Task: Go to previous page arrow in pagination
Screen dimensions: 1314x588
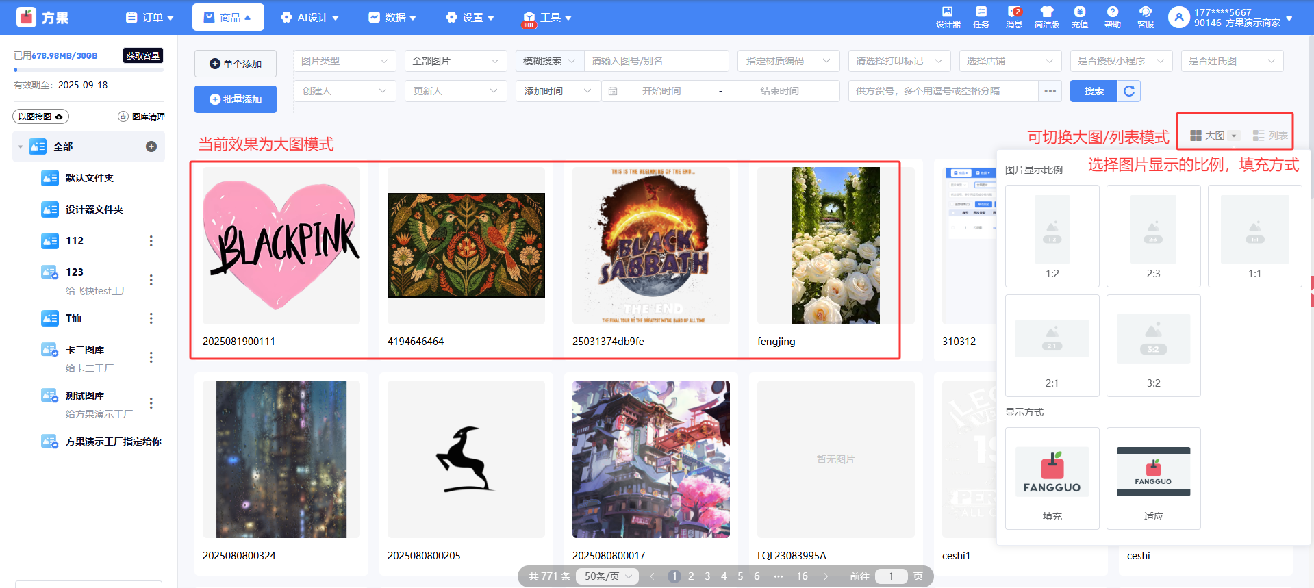Action: [652, 576]
